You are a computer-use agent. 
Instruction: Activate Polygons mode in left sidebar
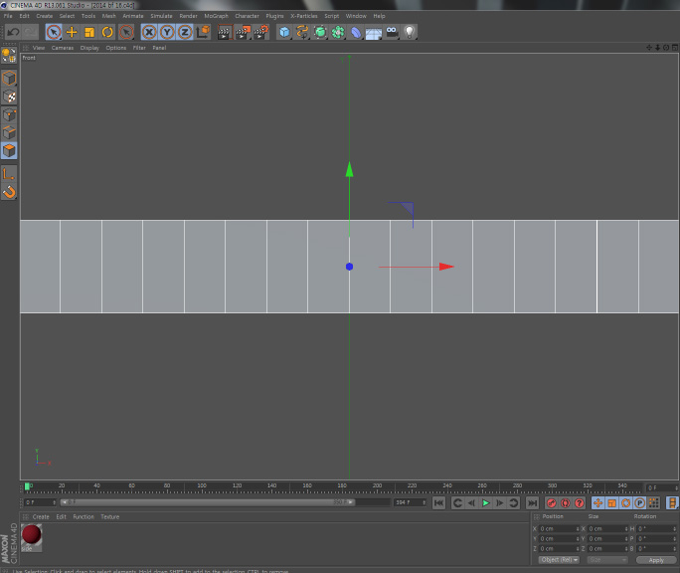(9, 150)
